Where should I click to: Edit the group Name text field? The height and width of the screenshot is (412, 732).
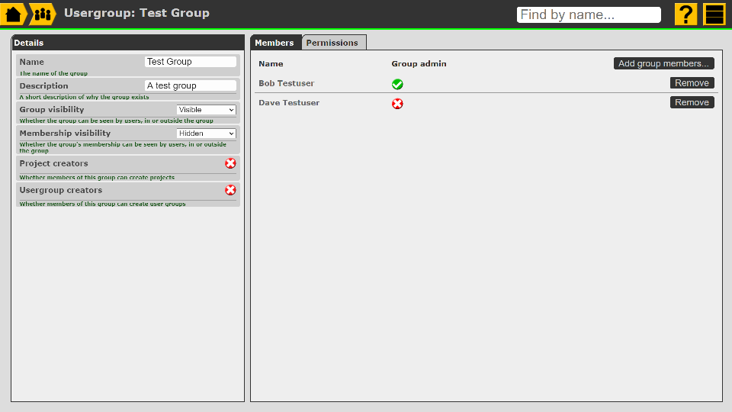click(190, 62)
